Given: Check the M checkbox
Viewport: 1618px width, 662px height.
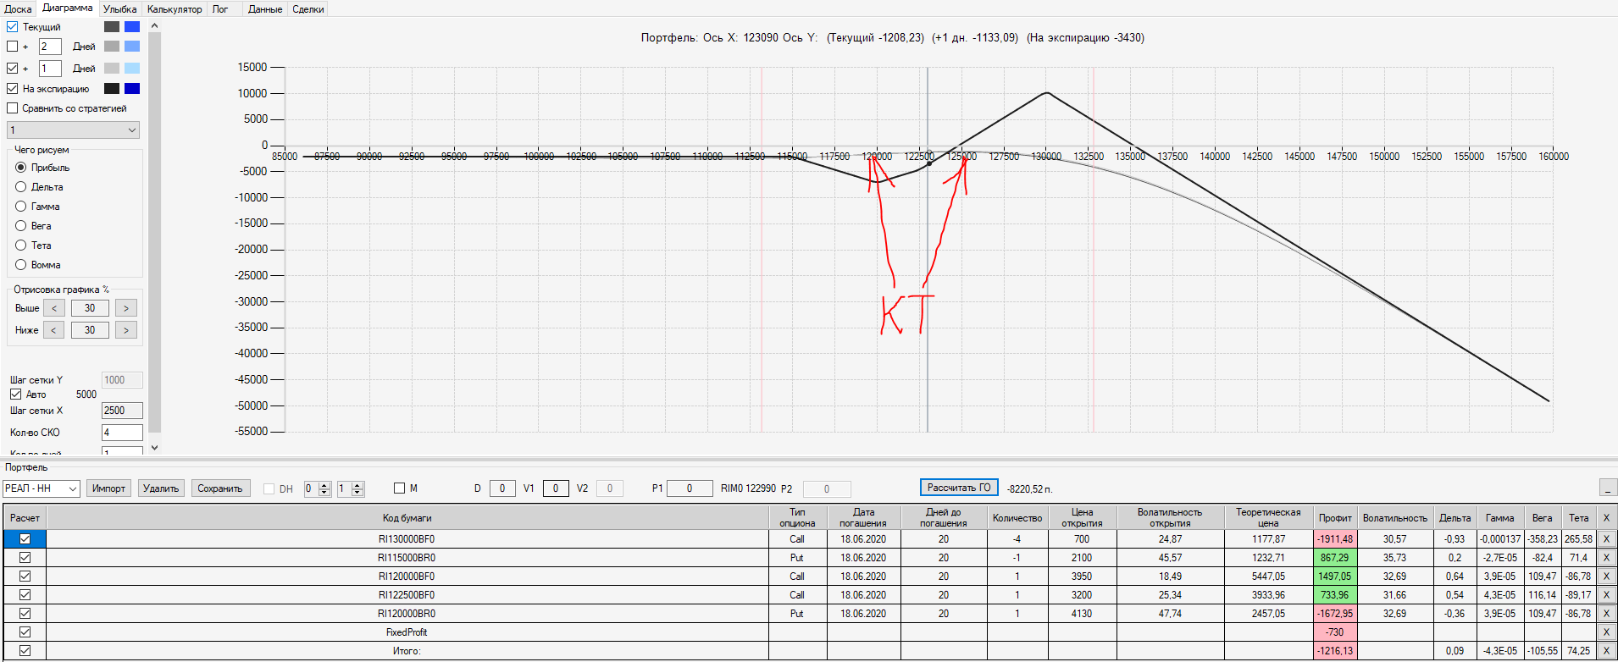Looking at the screenshot, I should pyautogui.click(x=400, y=488).
